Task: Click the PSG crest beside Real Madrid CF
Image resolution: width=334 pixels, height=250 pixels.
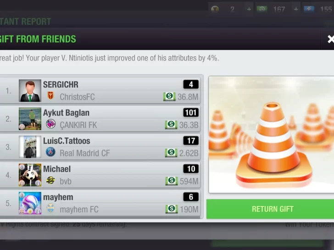Action: (50, 152)
